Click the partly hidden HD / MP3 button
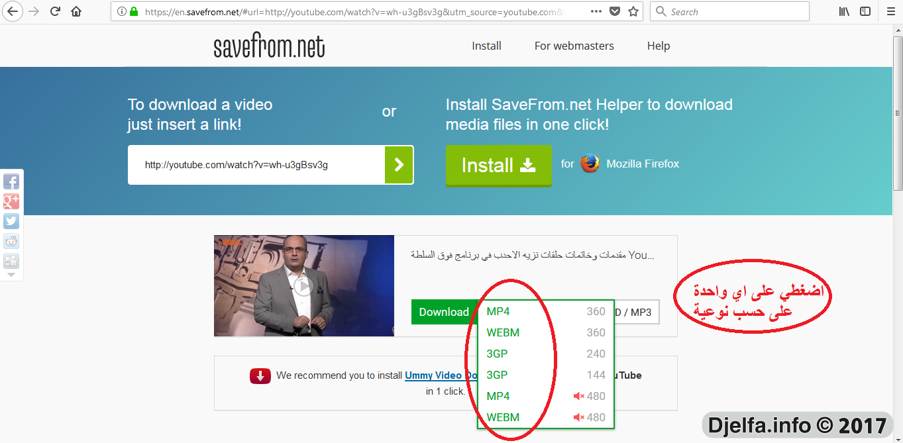The width and height of the screenshot is (903, 443). [637, 313]
